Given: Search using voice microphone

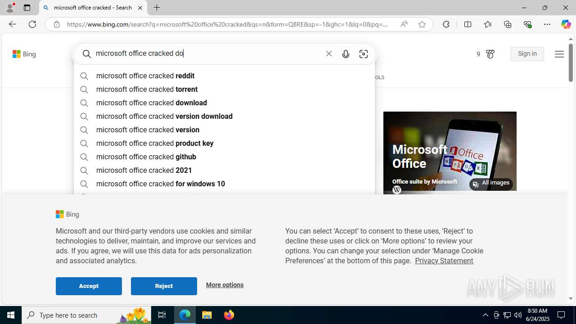Looking at the screenshot, I should pyautogui.click(x=346, y=54).
